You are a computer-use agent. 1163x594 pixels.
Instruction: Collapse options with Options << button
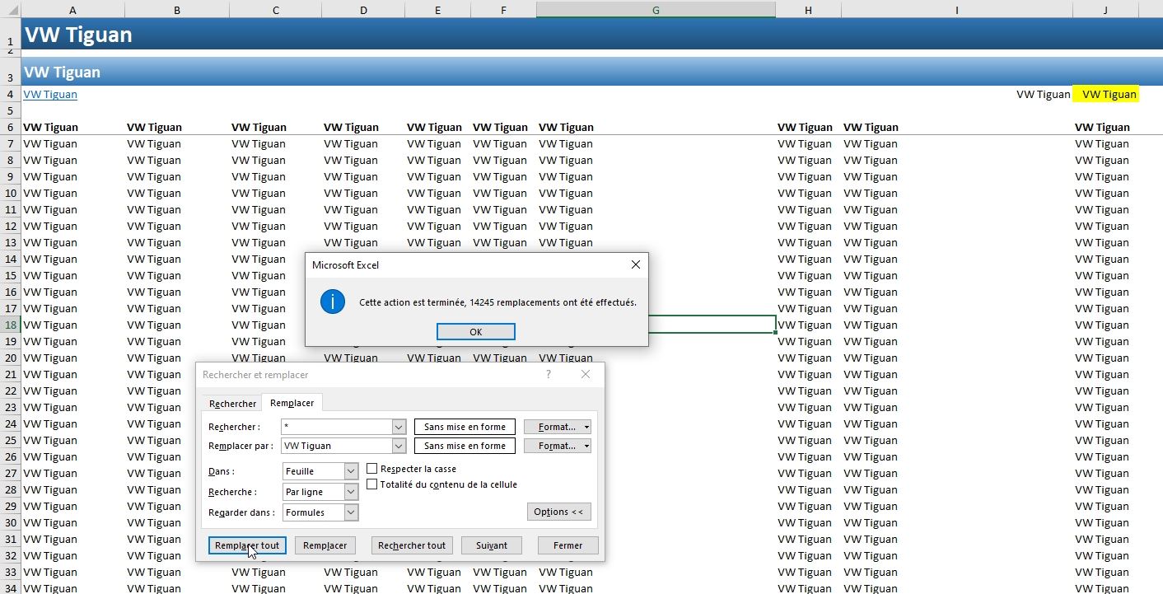[558, 512]
